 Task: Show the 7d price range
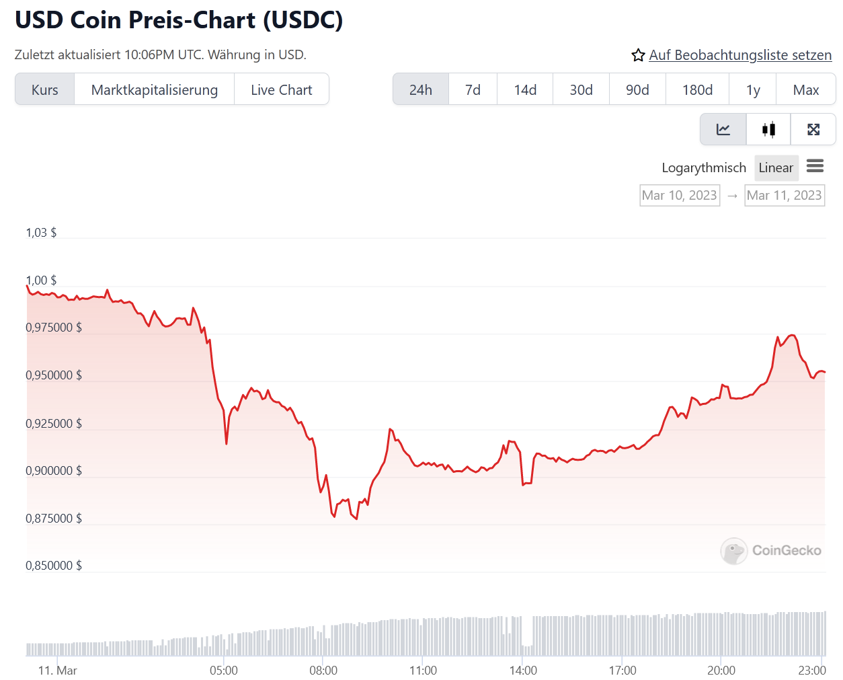[x=473, y=89]
